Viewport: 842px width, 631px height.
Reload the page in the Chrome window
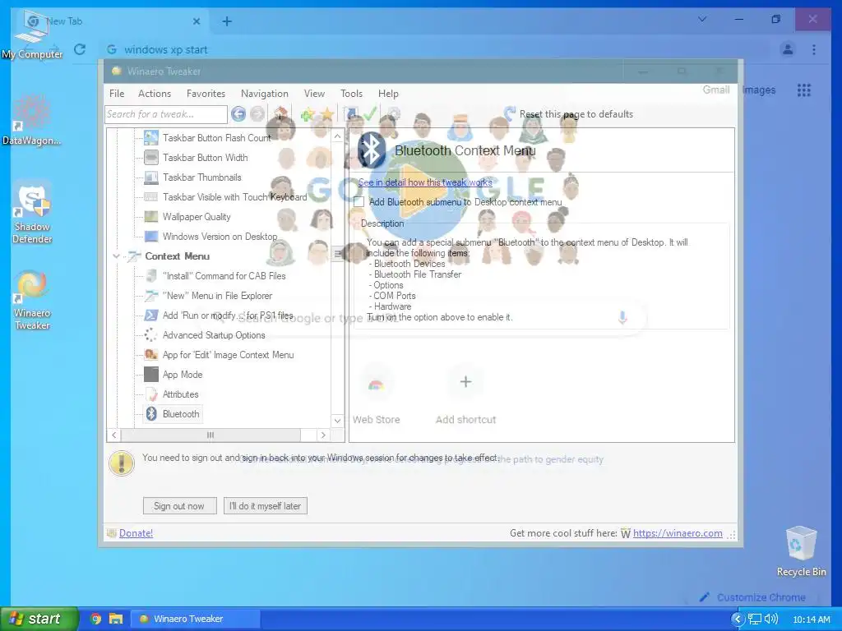[80, 49]
